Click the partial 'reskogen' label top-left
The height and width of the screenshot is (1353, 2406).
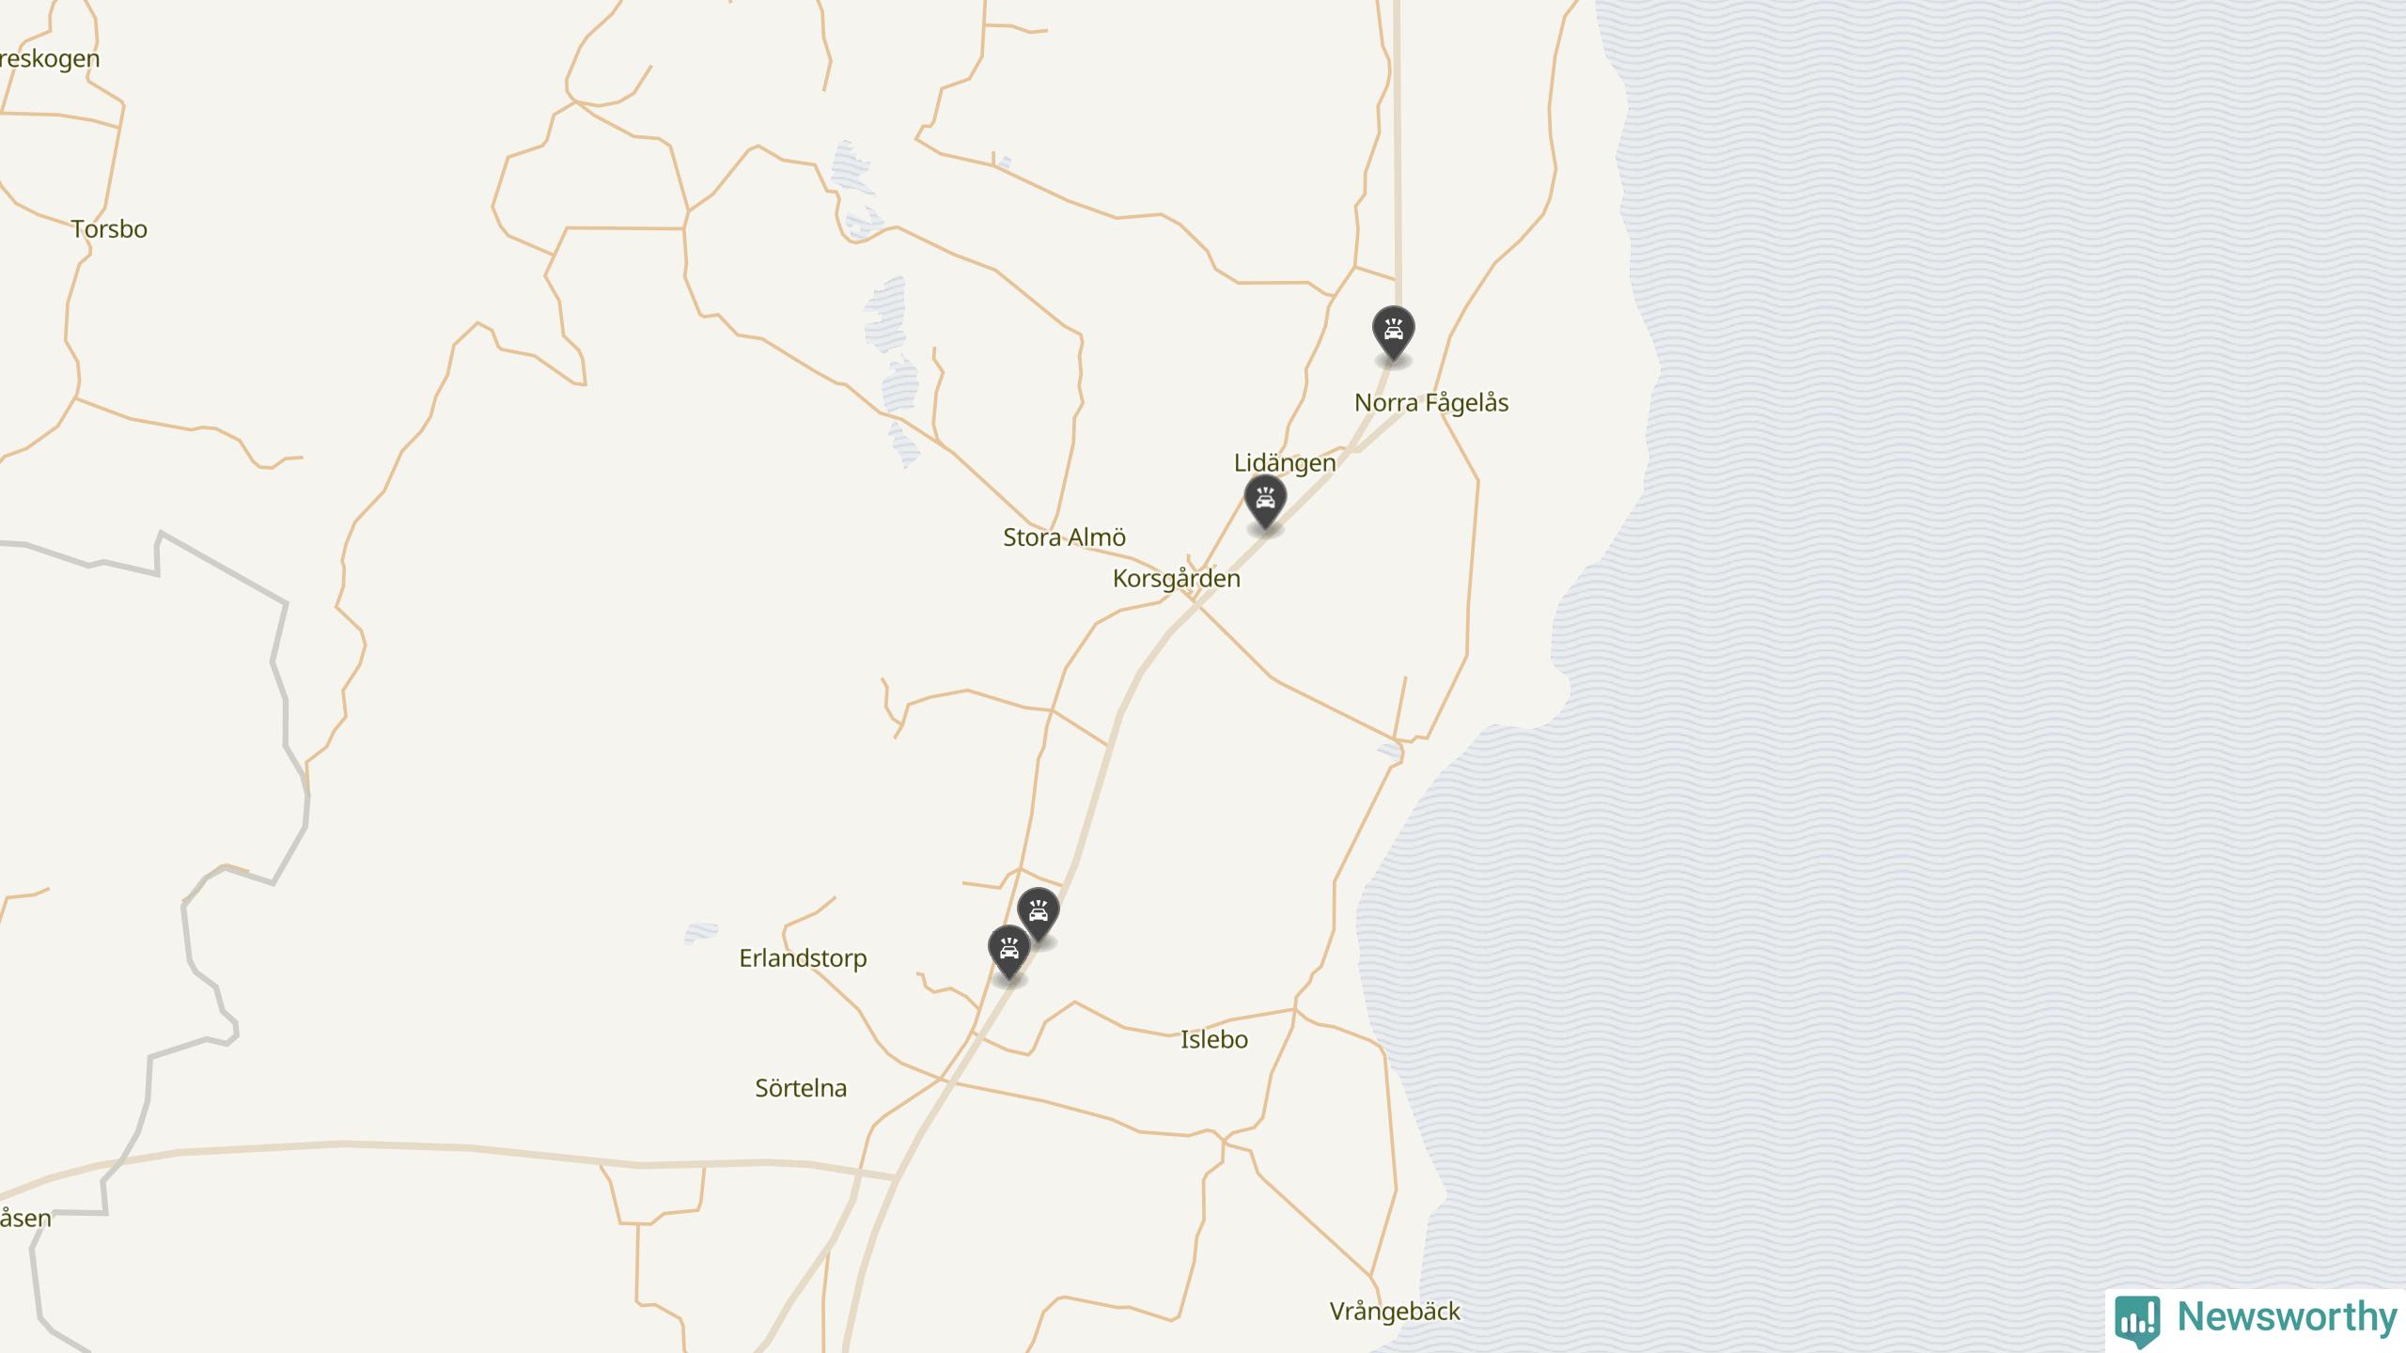pyautogui.click(x=50, y=58)
